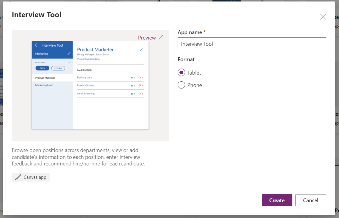Click View job description link in preview
The width and height of the screenshot is (339, 218).
tap(88, 59)
